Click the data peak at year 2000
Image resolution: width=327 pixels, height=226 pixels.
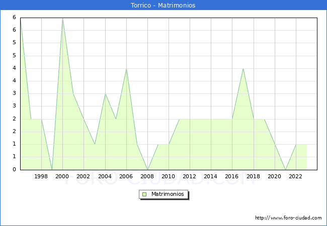[62, 19]
